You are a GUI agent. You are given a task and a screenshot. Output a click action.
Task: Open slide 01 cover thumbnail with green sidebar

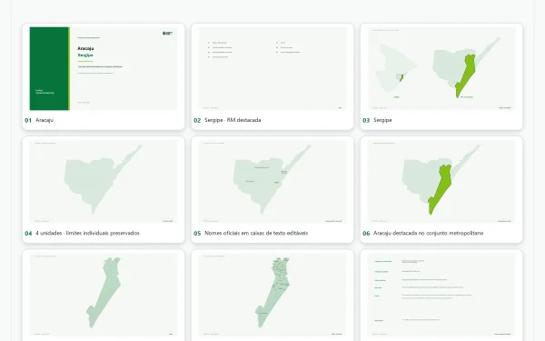tap(104, 68)
